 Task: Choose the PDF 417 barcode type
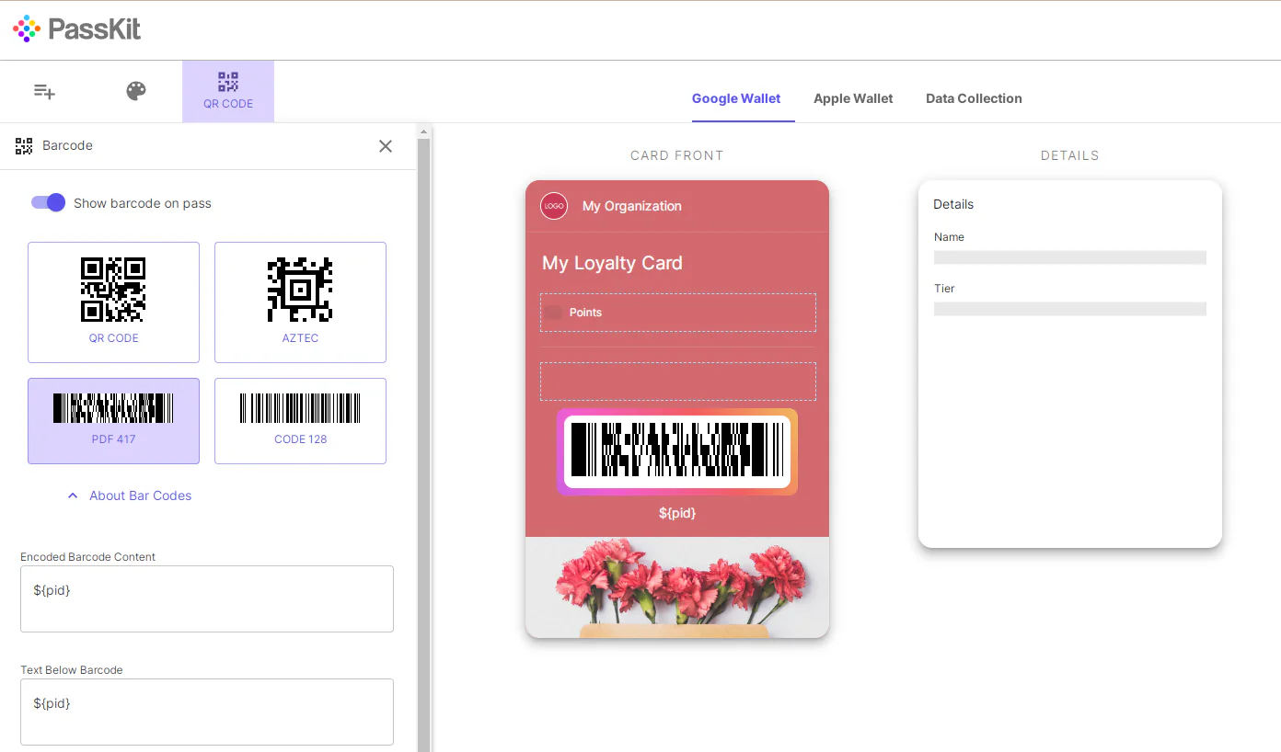[113, 421]
